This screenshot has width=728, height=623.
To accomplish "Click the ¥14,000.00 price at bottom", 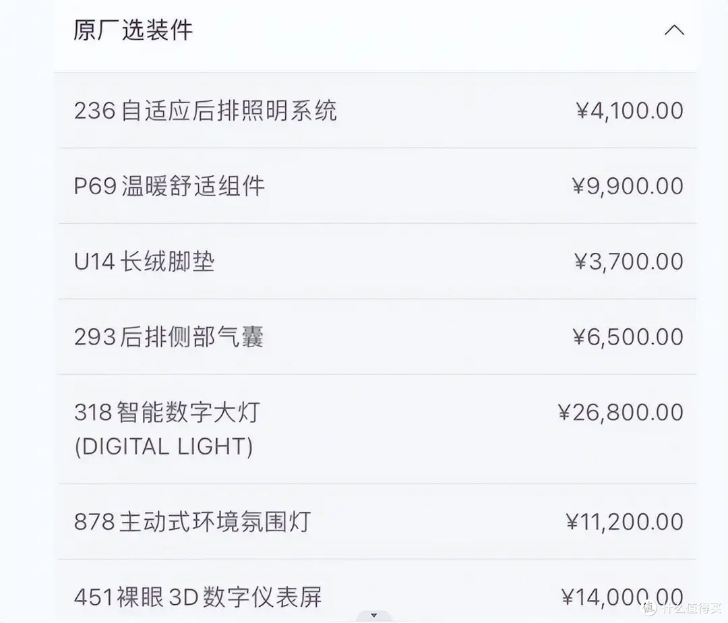I will pos(624,596).
